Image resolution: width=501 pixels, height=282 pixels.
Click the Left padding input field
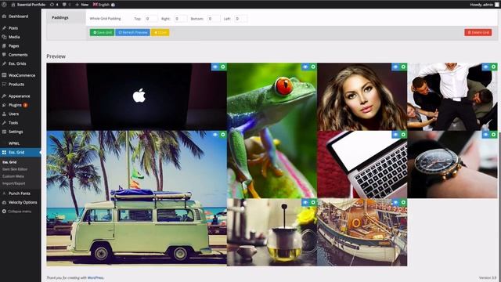pyautogui.click(x=241, y=19)
